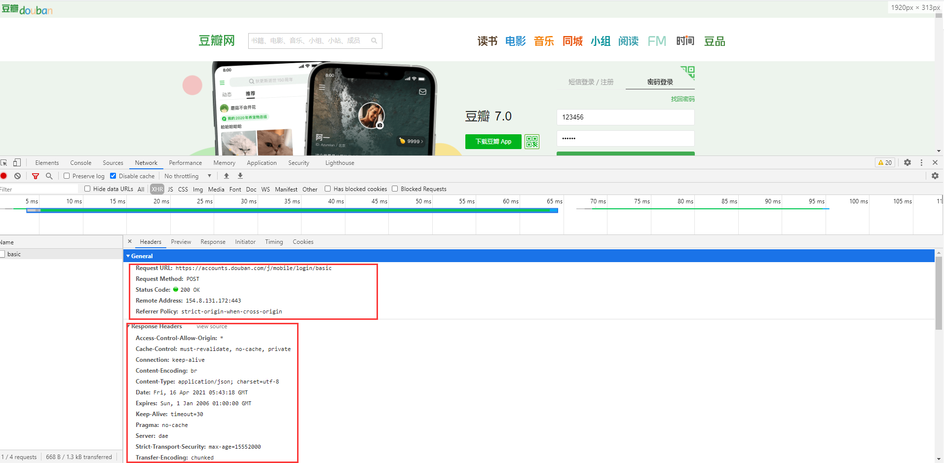Open the Lighthouse tab
The width and height of the screenshot is (944, 463).
(340, 163)
